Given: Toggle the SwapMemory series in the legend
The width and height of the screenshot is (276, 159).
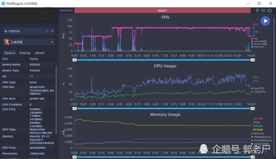Looking at the screenshot, I should 261,137.
